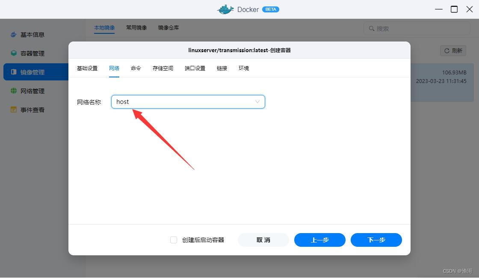Click the 下一步 button to continue
This screenshot has height=278, width=479.
(x=376, y=240)
